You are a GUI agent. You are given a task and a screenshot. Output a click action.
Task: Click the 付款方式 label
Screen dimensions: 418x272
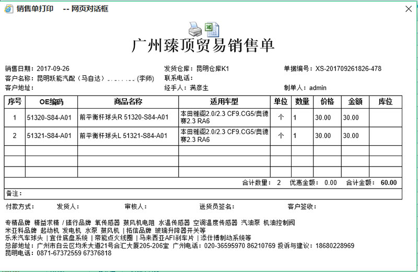click(x=20, y=206)
